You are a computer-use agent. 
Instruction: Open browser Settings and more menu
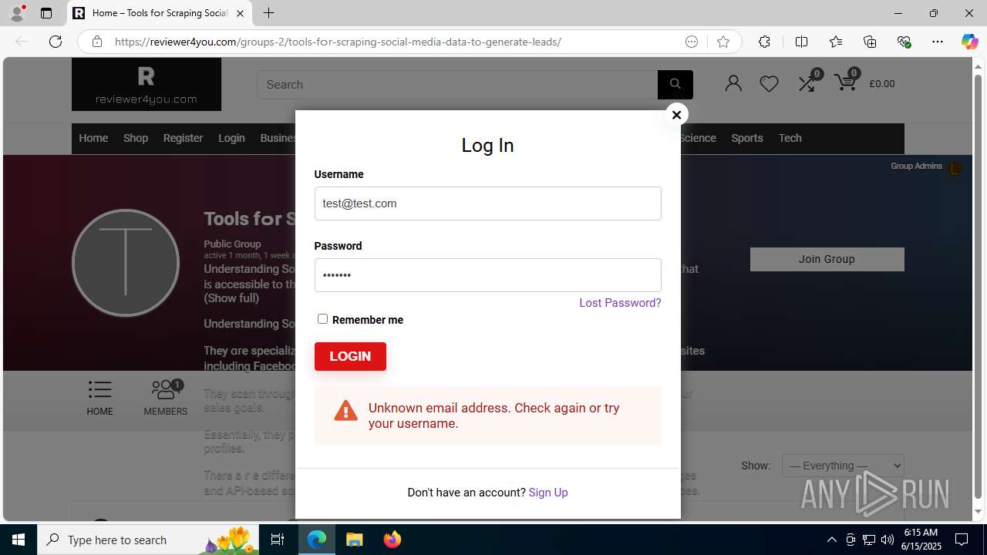[938, 42]
